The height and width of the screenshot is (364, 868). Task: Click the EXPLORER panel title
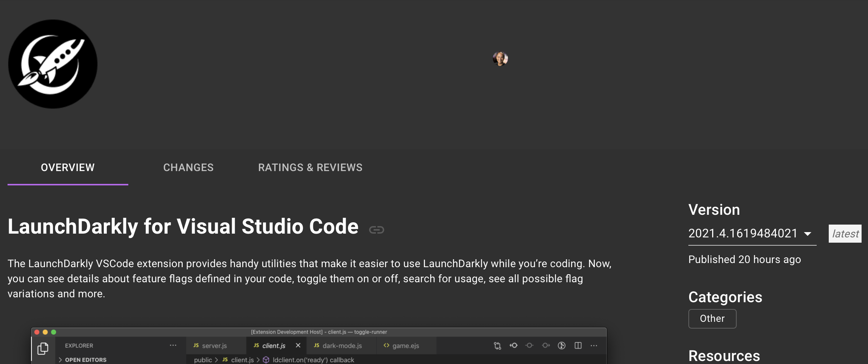(79, 346)
